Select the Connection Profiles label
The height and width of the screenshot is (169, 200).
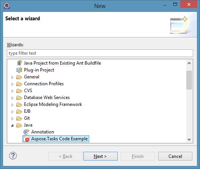pos(44,84)
